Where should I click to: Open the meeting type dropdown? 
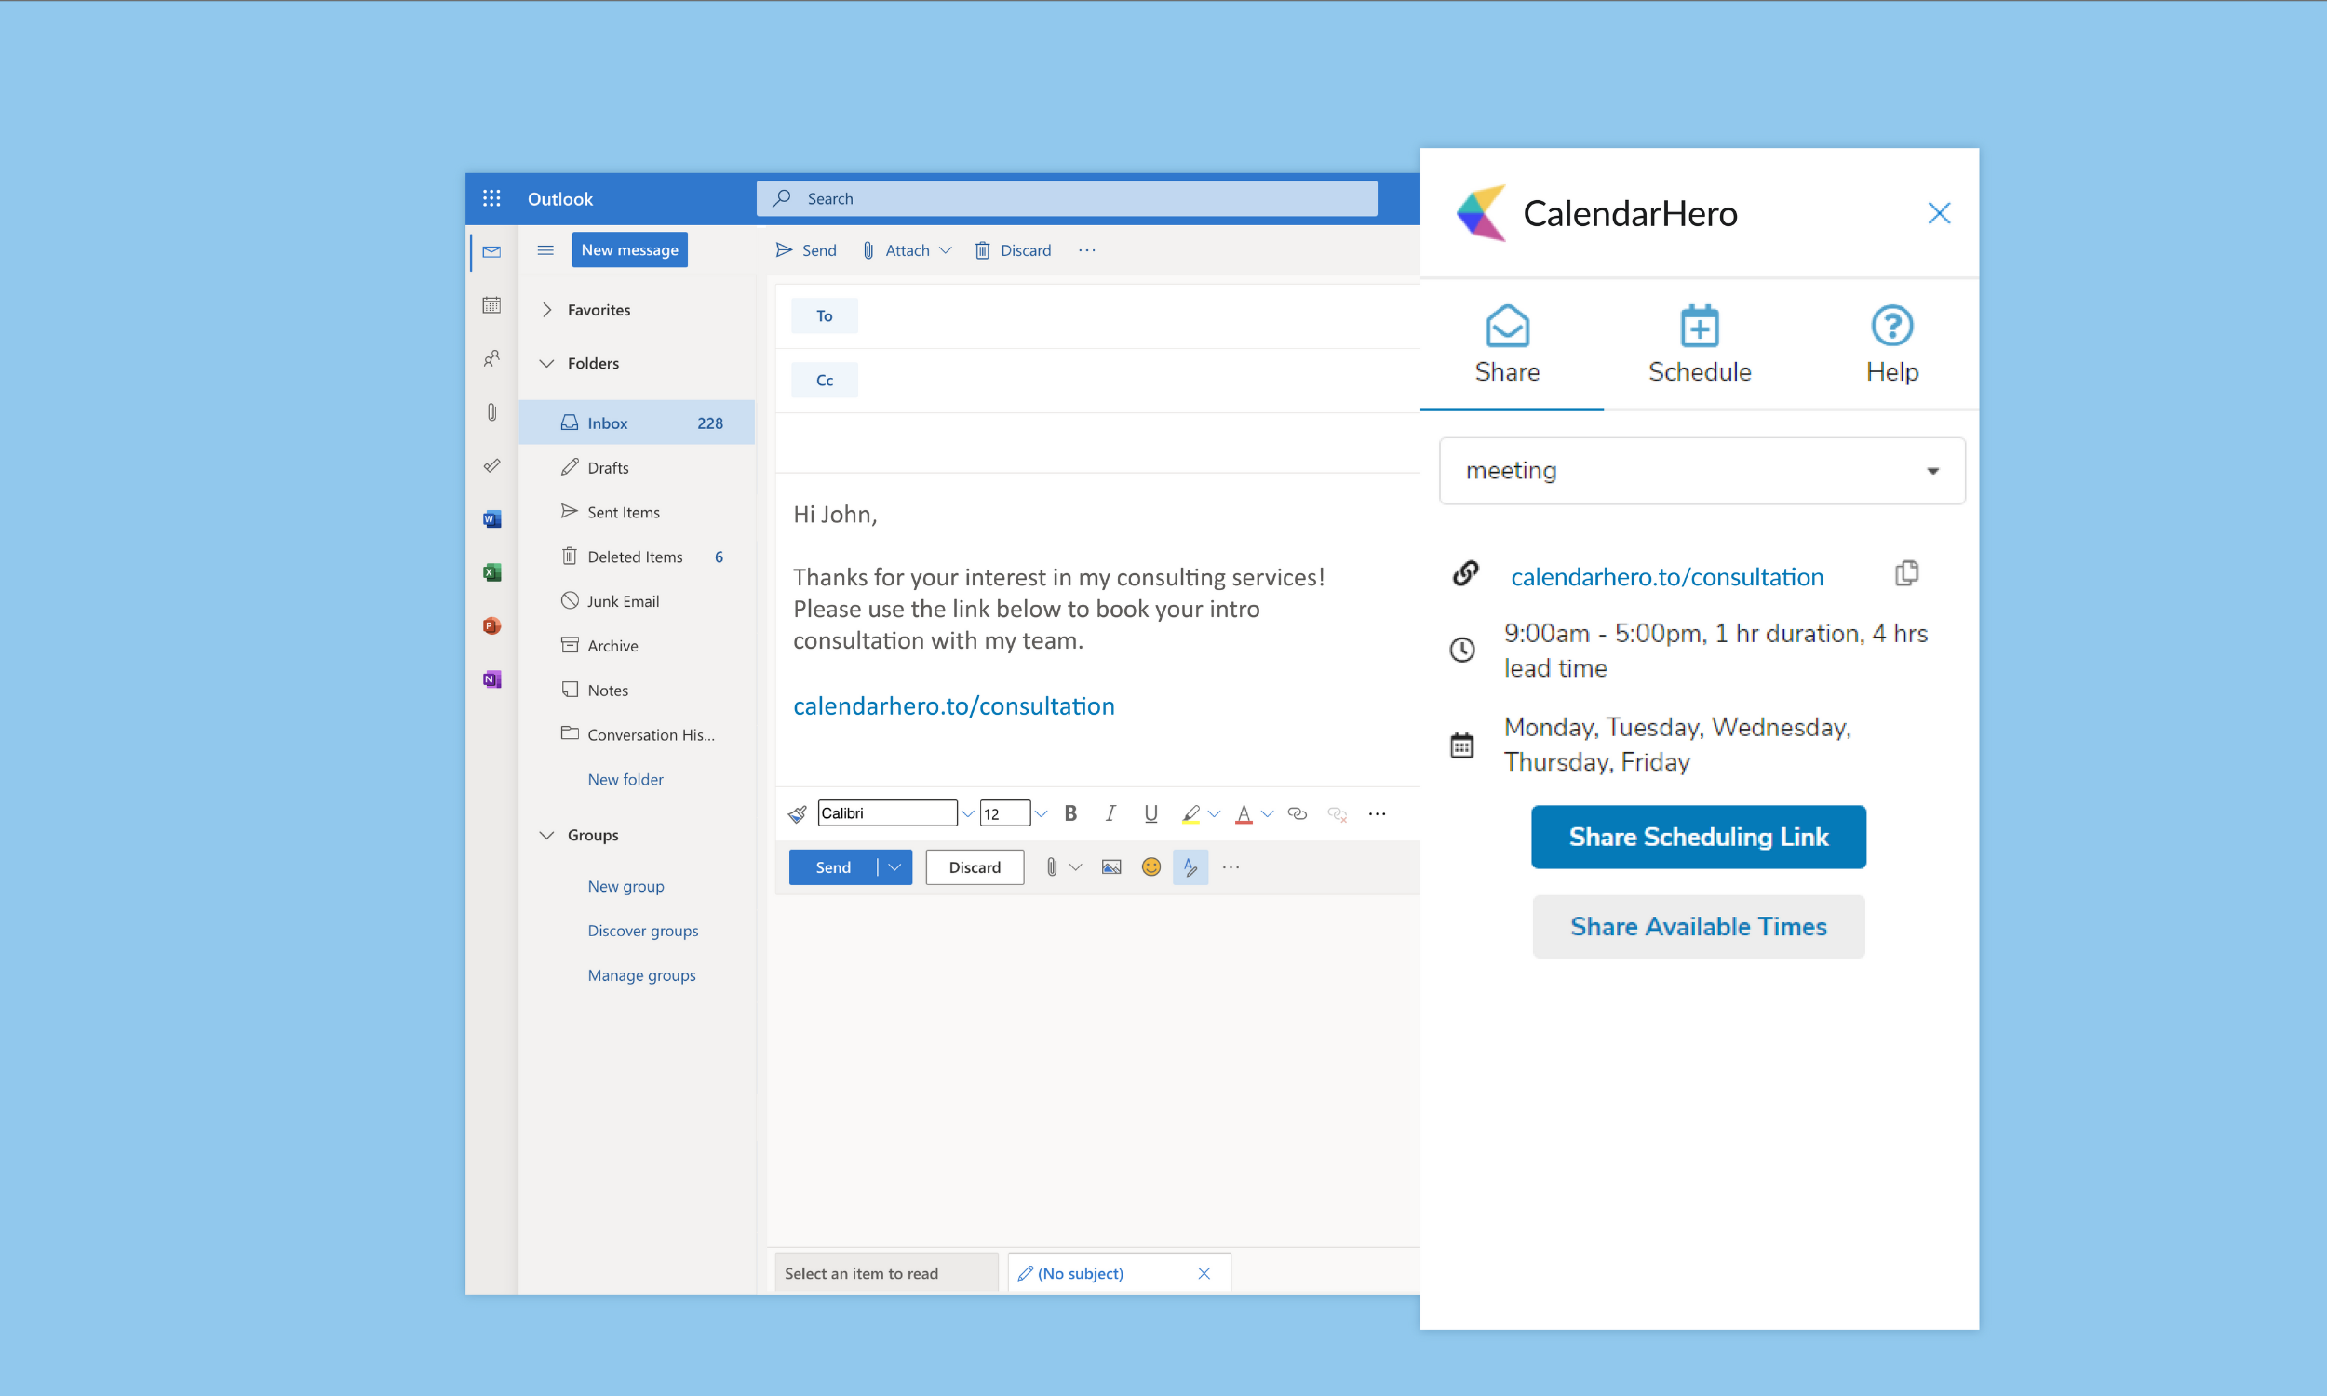point(1701,470)
